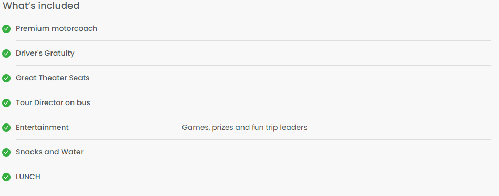Screen dimensions: 499x196
Task: Click the green checkmark beside Premium motorcoach
Action: (6, 29)
